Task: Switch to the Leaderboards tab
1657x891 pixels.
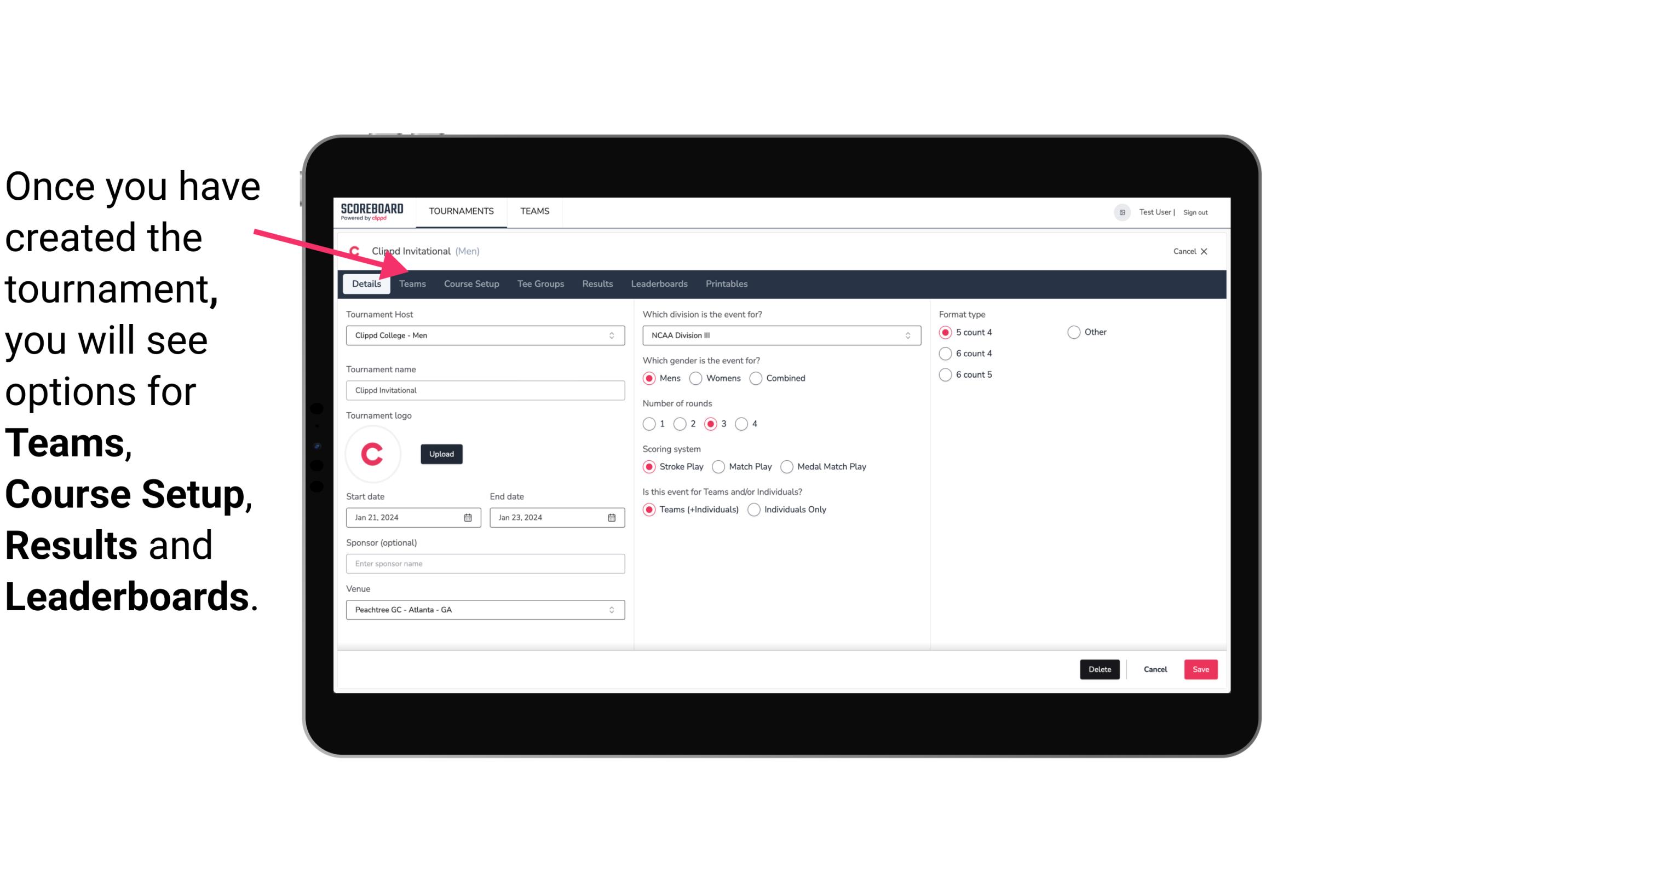Action: [x=659, y=283]
